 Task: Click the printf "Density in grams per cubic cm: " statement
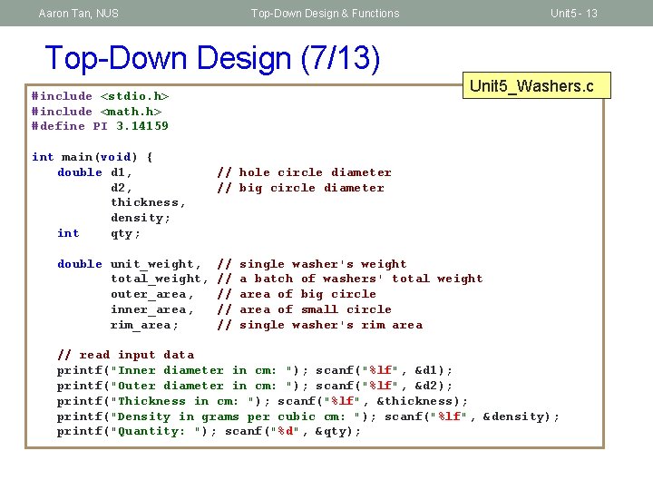217,416
